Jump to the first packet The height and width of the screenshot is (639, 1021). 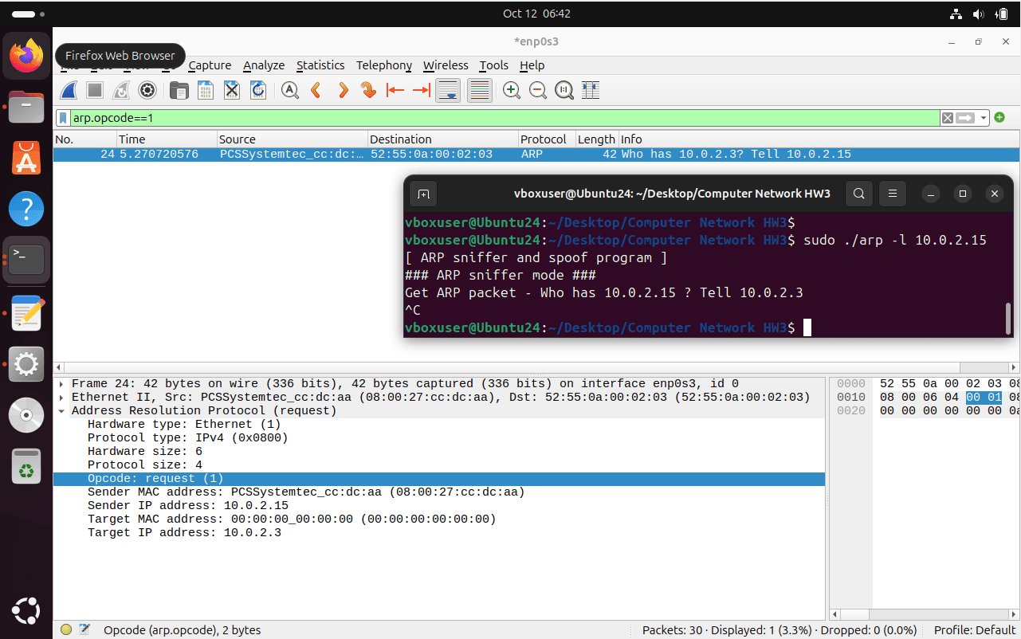tap(395, 91)
